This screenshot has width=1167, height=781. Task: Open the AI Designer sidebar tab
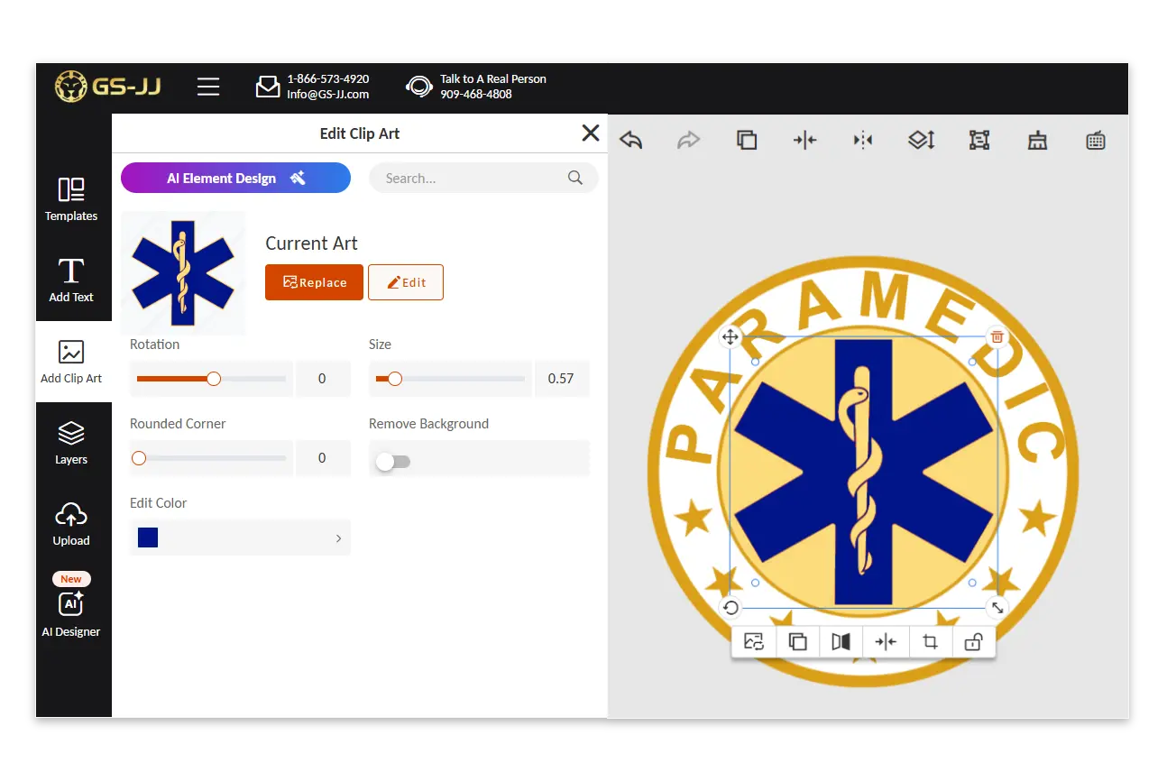[x=71, y=606]
